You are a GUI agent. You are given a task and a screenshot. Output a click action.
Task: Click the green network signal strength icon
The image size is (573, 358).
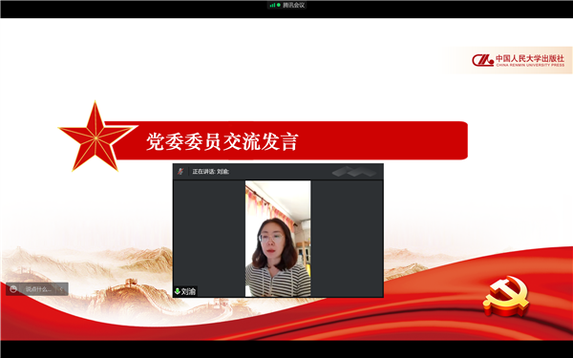pos(272,5)
